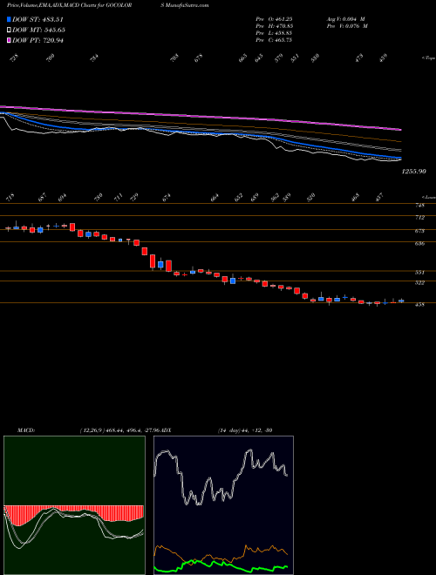Select the 'DOW PT: 720.94' legend text
This screenshot has height=575, width=436.
tap(37, 40)
